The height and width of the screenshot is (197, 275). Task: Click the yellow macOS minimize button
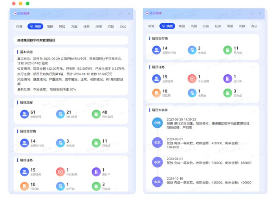[20, 4]
